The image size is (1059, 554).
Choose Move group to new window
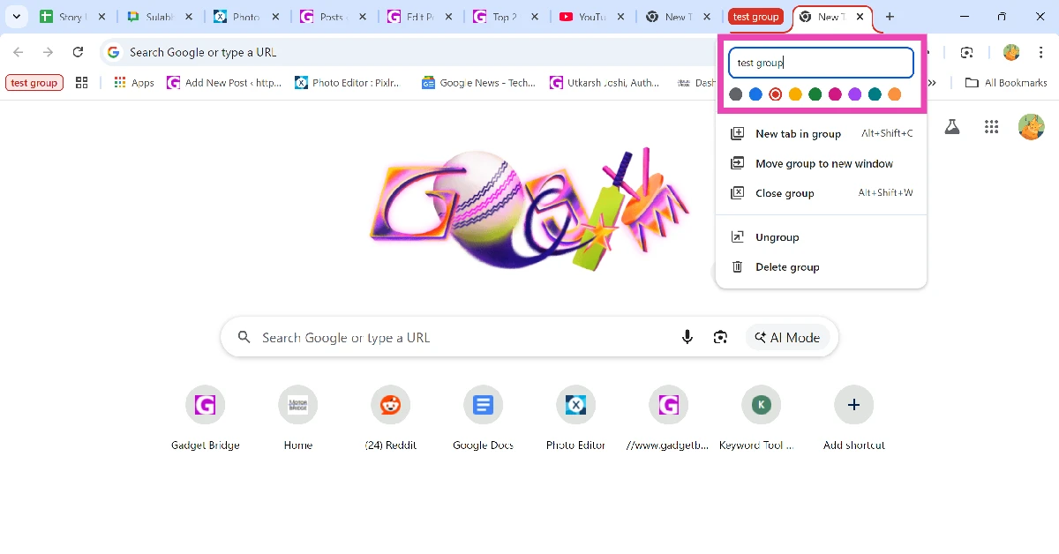tap(823, 164)
